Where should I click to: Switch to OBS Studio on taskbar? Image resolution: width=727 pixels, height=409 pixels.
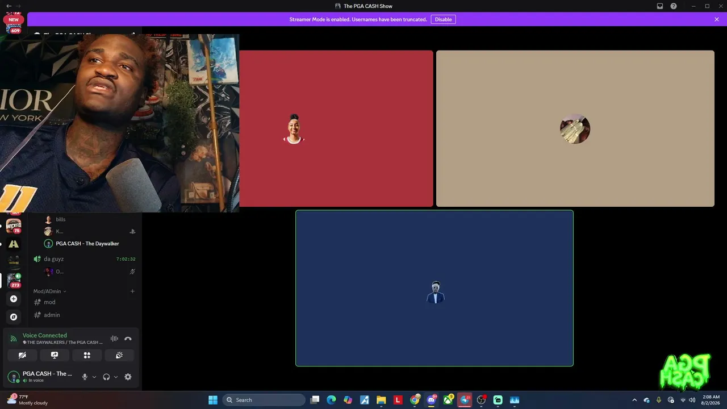[481, 400]
